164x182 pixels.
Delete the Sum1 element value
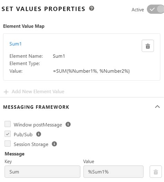(x=148, y=46)
